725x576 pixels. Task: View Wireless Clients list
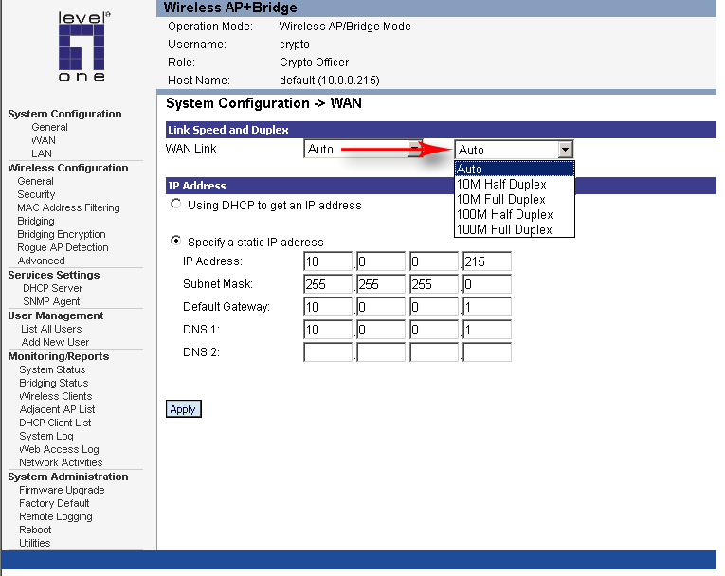[x=56, y=396]
